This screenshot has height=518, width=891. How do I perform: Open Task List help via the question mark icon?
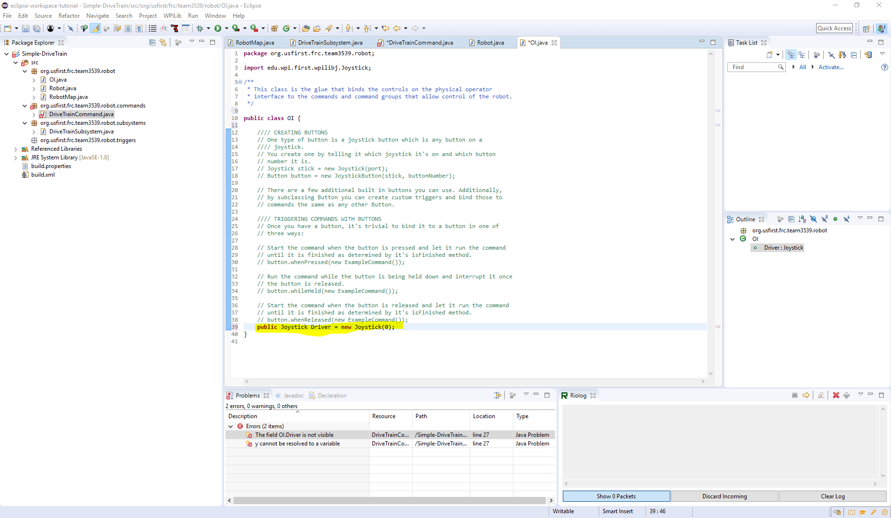(885, 67)
